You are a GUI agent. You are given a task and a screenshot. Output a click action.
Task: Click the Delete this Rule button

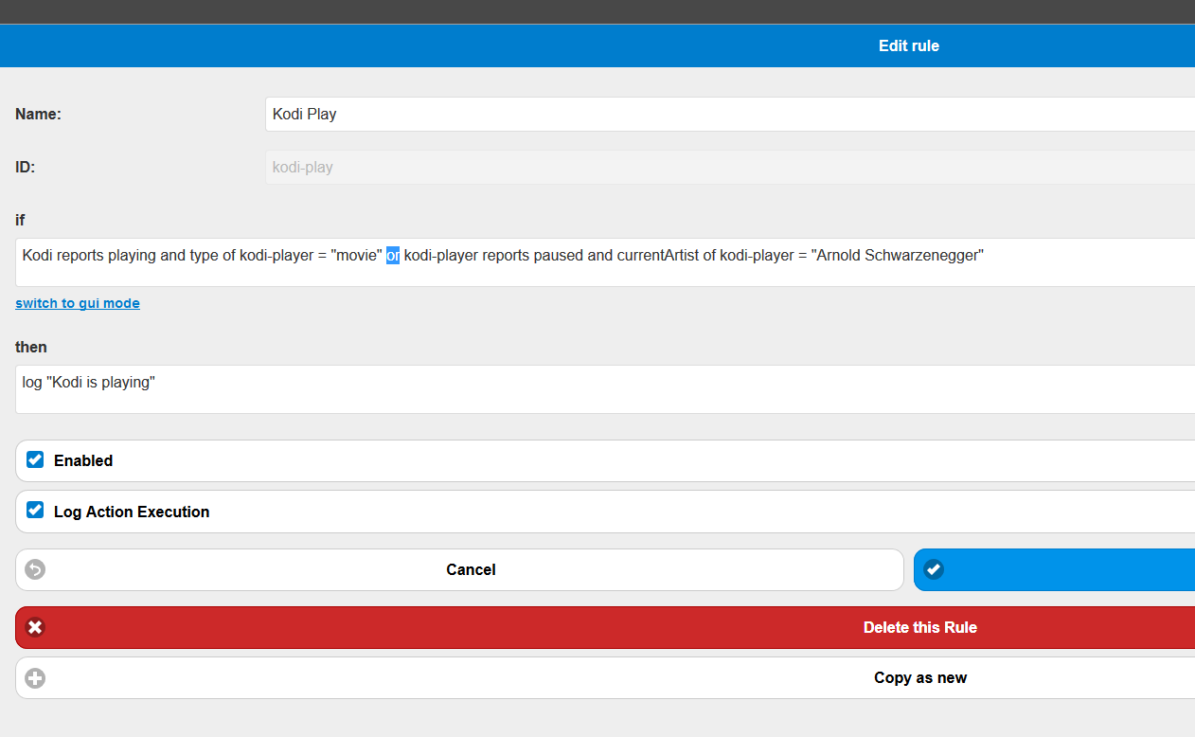coord(605,627)
